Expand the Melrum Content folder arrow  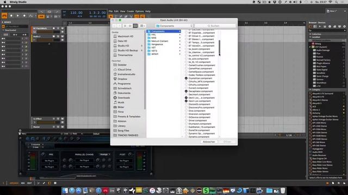click(x=180, y=41)
